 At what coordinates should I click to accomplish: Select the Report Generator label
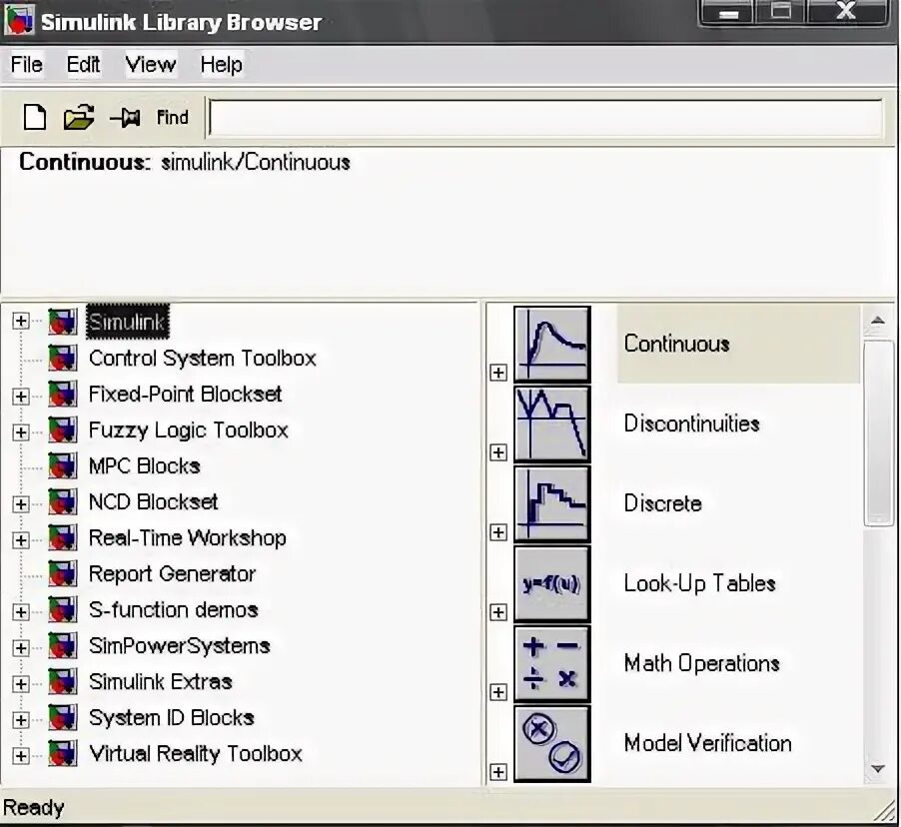(172, 574)
